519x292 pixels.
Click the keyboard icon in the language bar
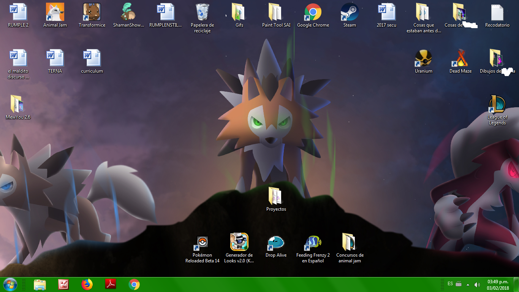point(459,284)
